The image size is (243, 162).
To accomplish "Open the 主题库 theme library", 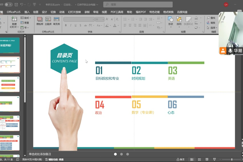I will click(48, 21).
